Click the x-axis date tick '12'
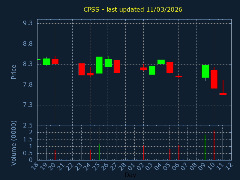Viewport: 240px width, 180px height. (x=229, y=166)
